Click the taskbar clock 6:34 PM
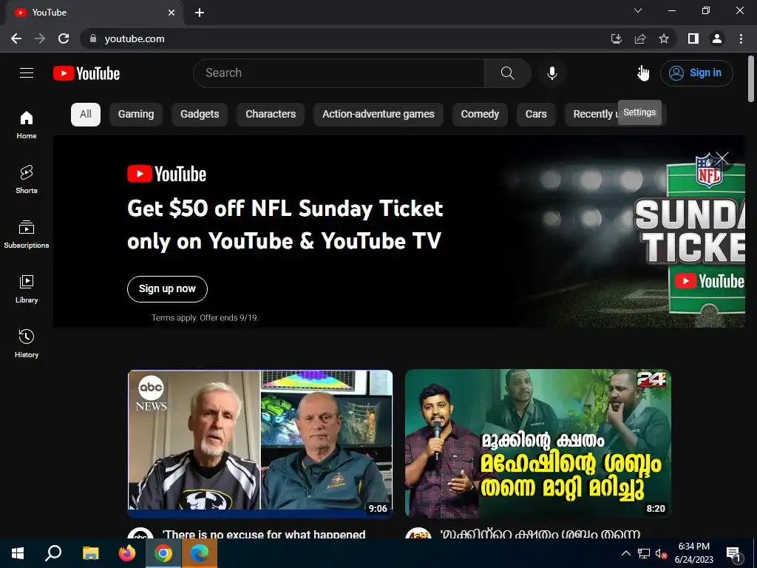Screen dimensions: 757x568 693,547
